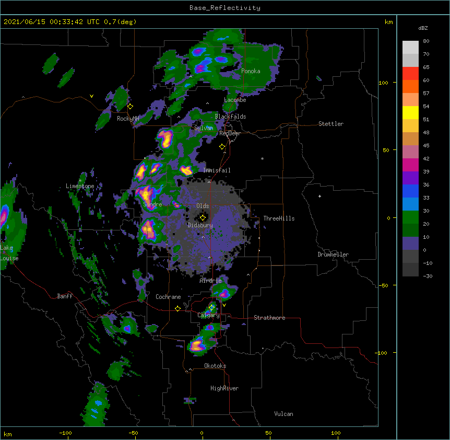
Task: Pick the yellow 51-54 dBZ legend swatch
Action: coord(410,112)
